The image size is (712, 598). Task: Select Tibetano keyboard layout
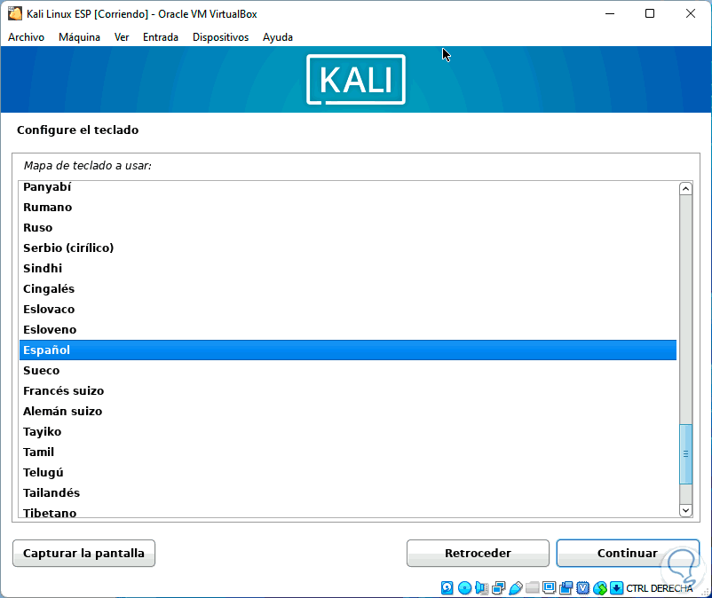348,511
